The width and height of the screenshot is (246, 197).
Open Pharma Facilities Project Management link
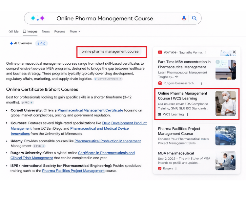(x=73, y=171)
